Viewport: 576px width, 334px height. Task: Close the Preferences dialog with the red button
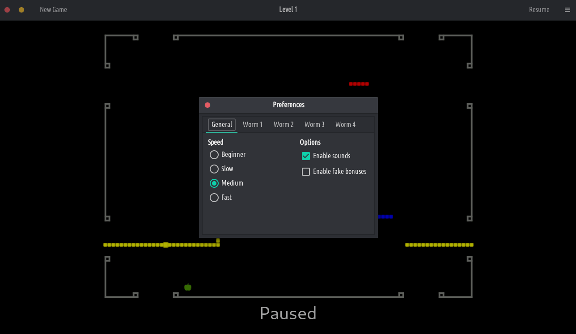(x=208, y=105)
